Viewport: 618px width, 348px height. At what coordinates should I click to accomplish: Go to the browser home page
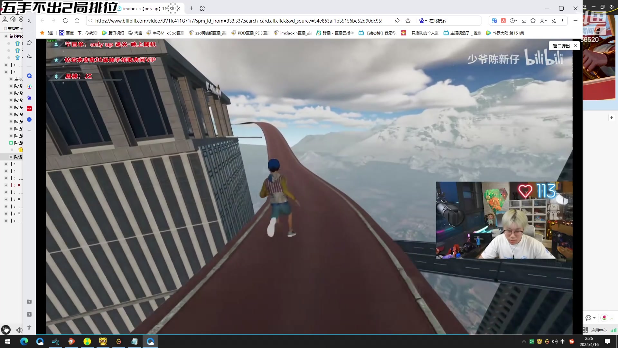pos(77,21)
